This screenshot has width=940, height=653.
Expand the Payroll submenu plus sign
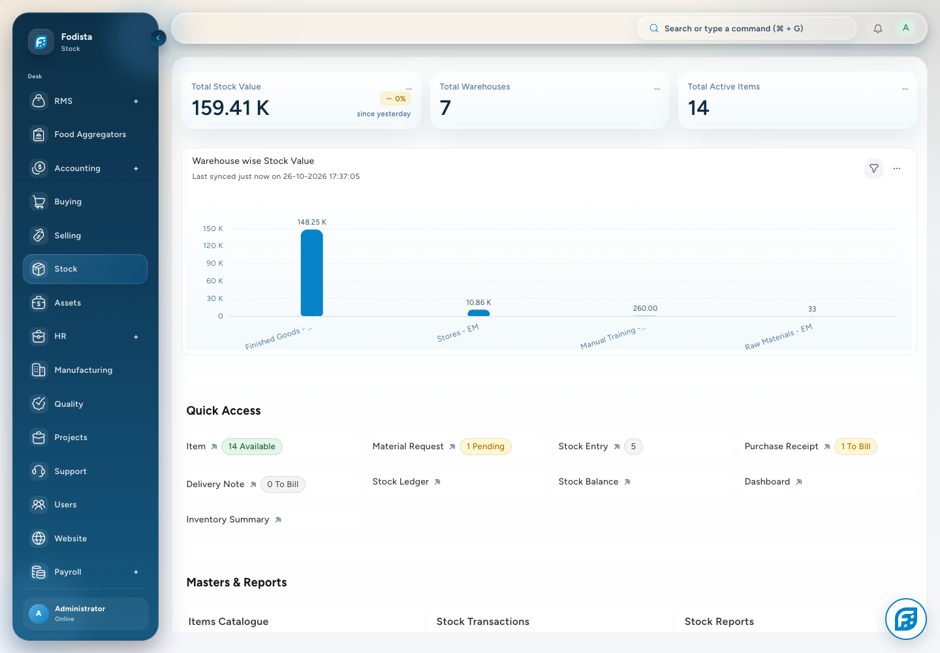[136, 572]
